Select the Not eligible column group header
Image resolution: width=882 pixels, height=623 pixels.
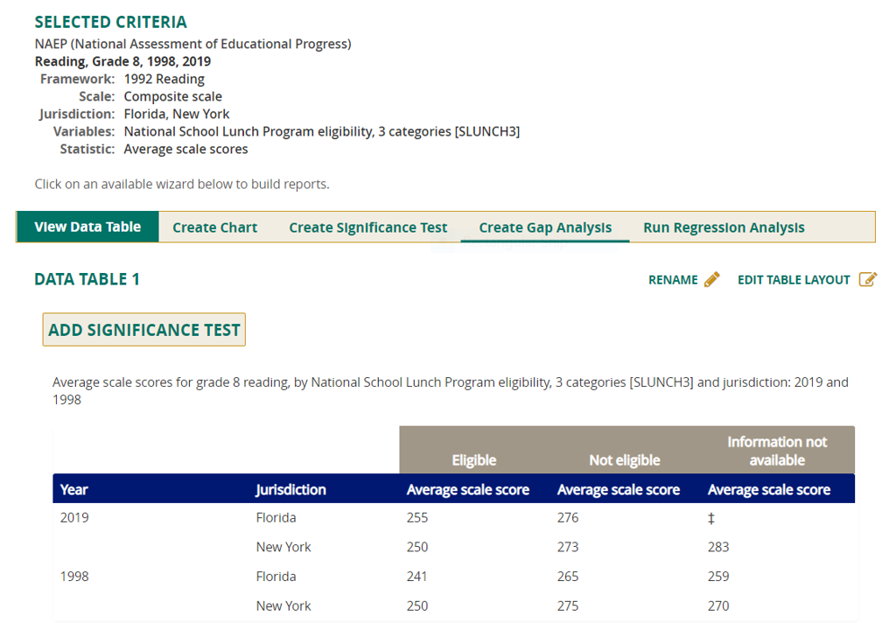click(x=624, y=460)
